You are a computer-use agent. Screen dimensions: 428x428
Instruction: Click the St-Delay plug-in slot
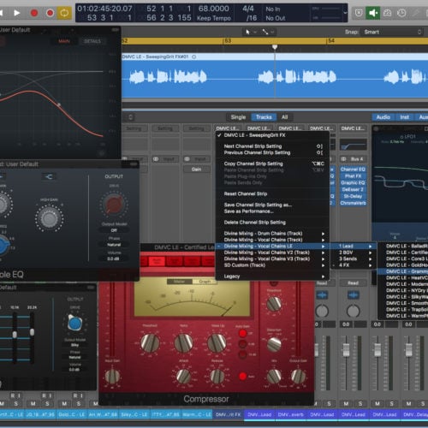tap(353, 196)
